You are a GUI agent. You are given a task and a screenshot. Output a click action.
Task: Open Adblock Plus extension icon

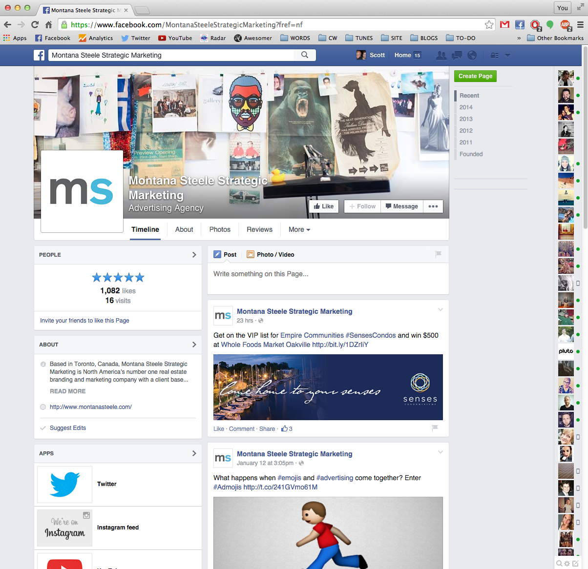coord(565,24)
